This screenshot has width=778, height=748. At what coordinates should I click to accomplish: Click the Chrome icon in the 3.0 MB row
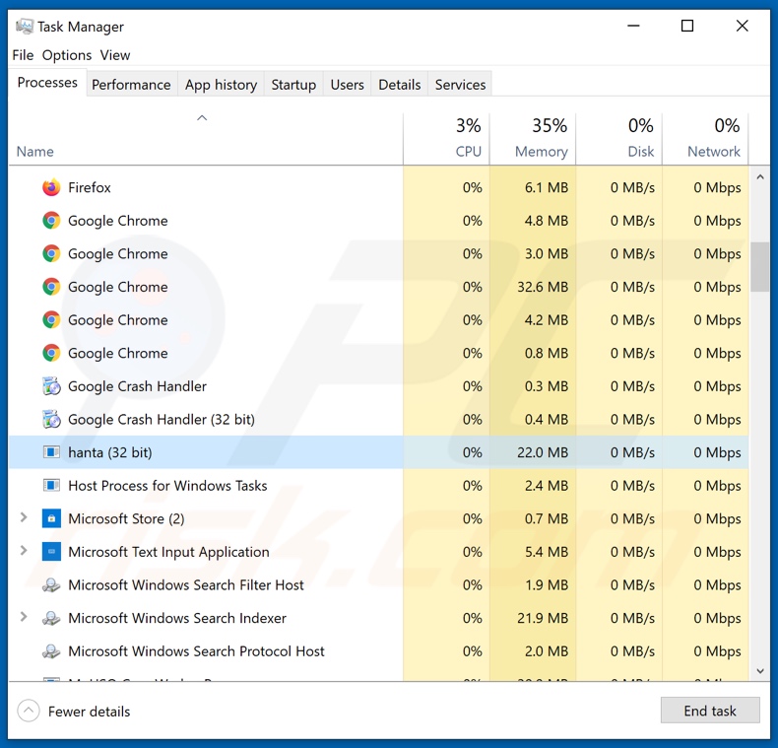click(51, 254)
